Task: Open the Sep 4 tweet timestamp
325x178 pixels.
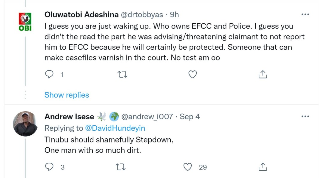Action: pos(190,116)
